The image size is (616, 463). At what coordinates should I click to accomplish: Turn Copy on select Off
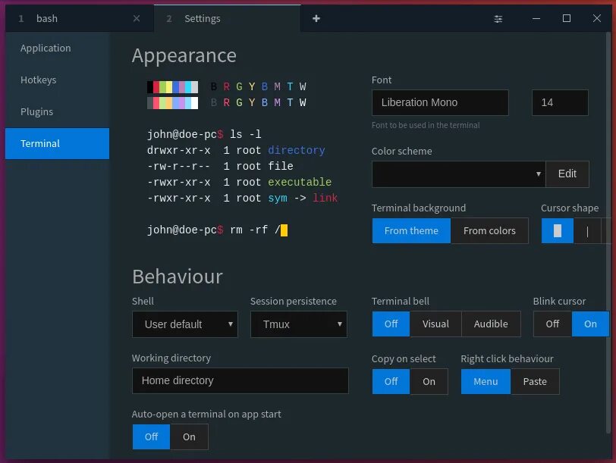pos(391,382)
